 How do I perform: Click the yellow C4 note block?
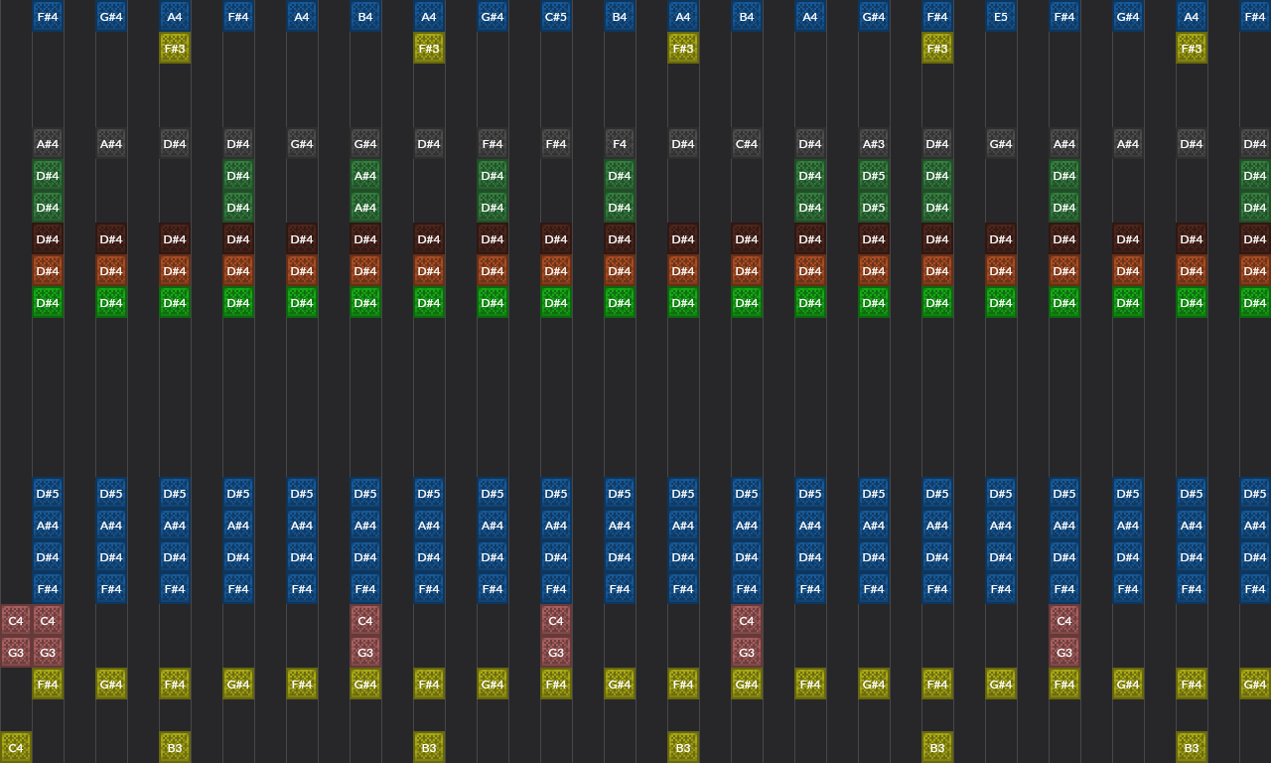coord(16,748)
